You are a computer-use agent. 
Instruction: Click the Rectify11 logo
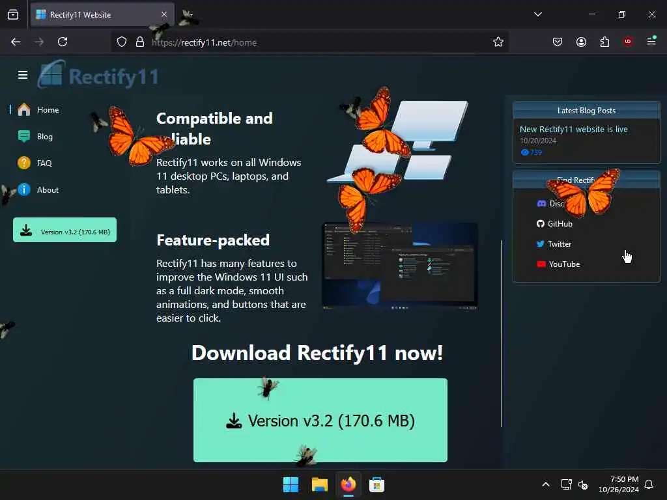98,75
